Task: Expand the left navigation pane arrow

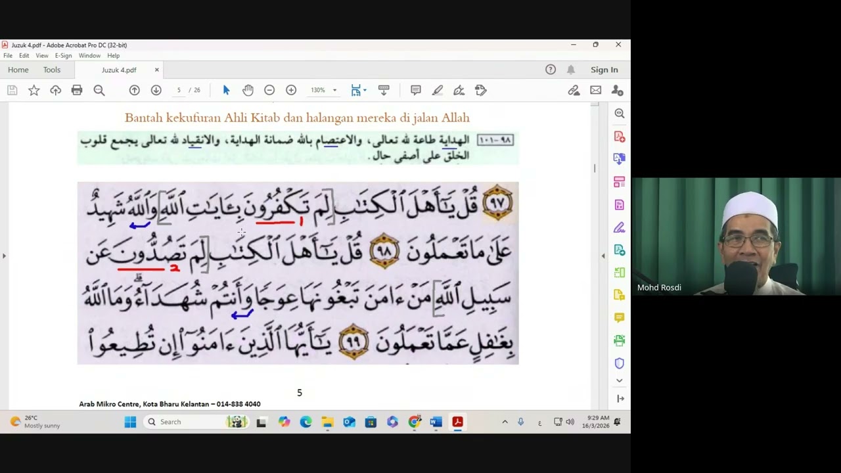Action: 4,256
